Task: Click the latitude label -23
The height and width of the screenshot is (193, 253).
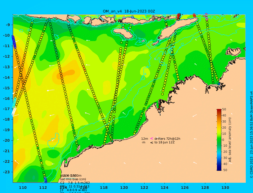Action: coord(6,172)
